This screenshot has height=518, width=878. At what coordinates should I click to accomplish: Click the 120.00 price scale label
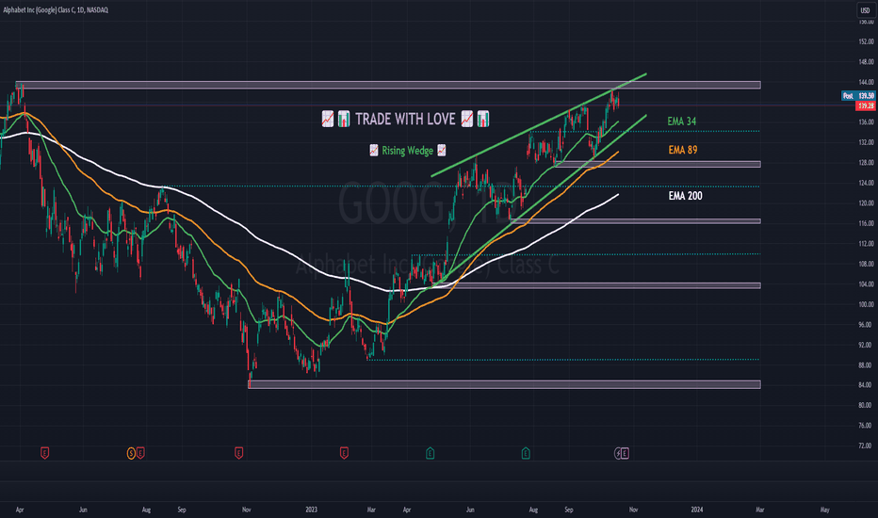click(x=866, y=202)
